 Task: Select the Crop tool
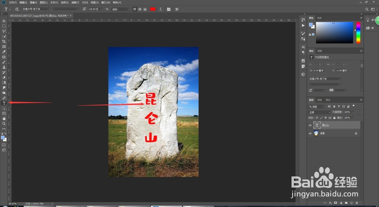pos(4,41)
